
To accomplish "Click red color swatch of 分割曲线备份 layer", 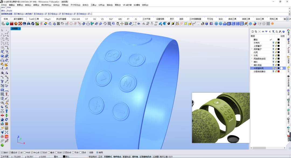I will (278, 71).
